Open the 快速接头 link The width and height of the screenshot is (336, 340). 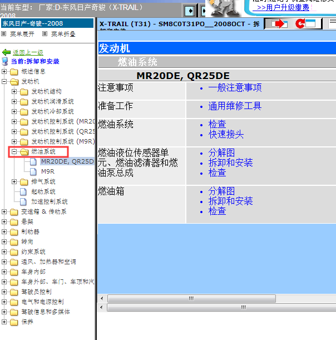[x=226, y=135]
